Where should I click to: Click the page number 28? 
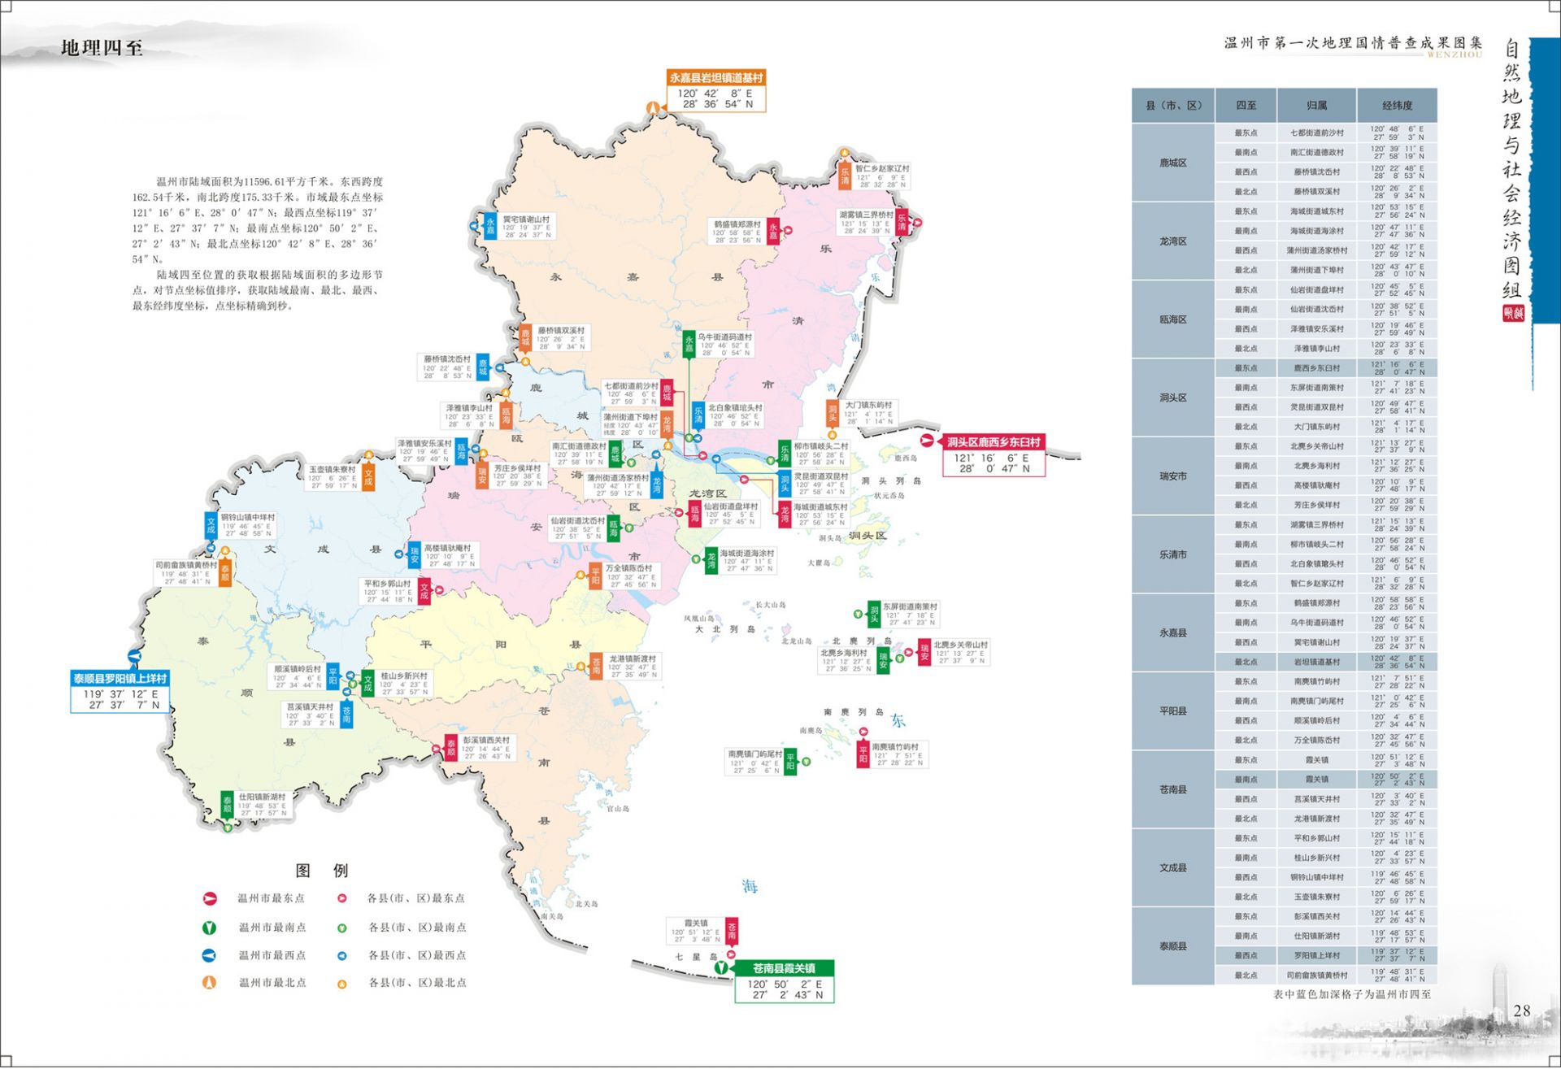1522,1011
